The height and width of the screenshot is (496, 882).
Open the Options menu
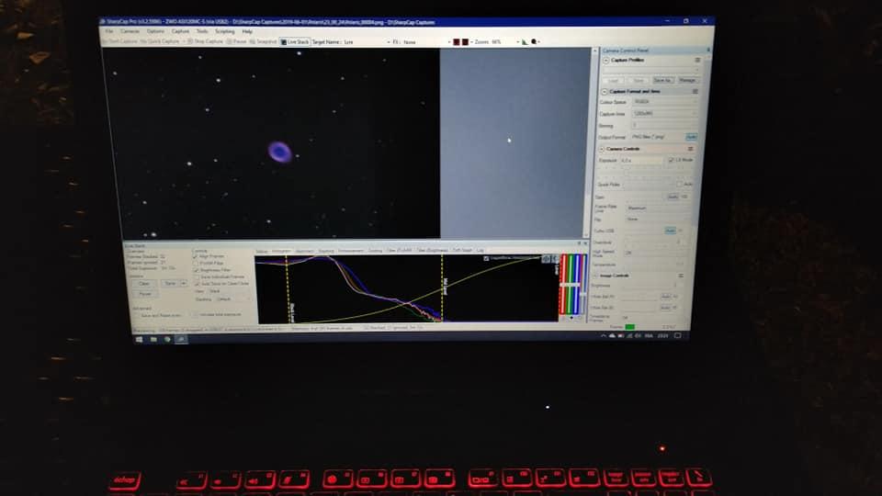click(x=156, y=31)
